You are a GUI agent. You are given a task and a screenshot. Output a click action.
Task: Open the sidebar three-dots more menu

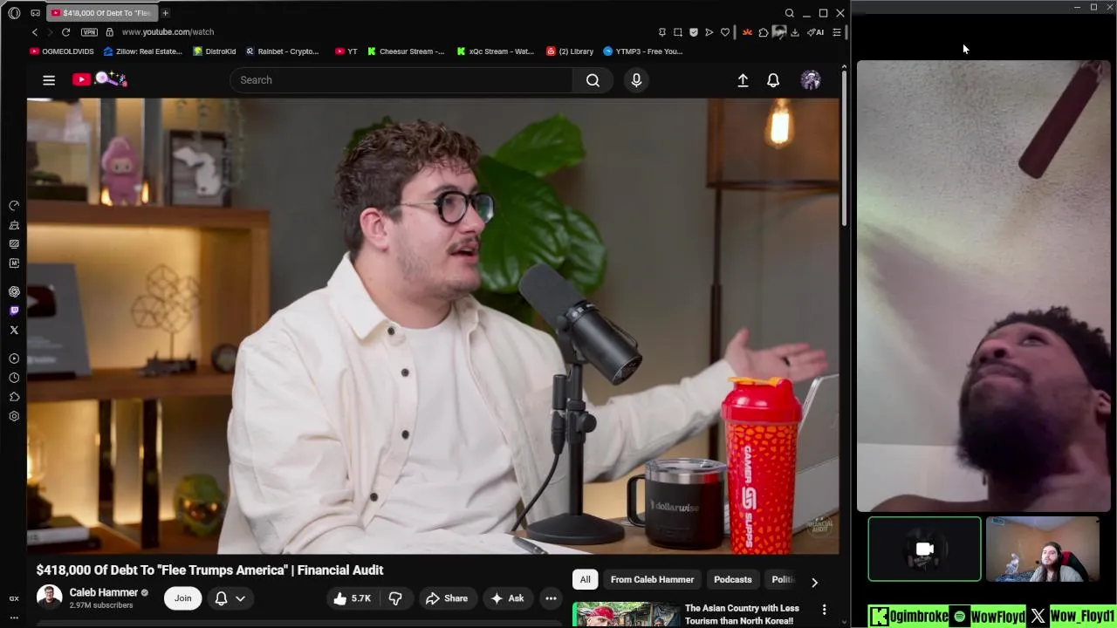pos(14,618)
